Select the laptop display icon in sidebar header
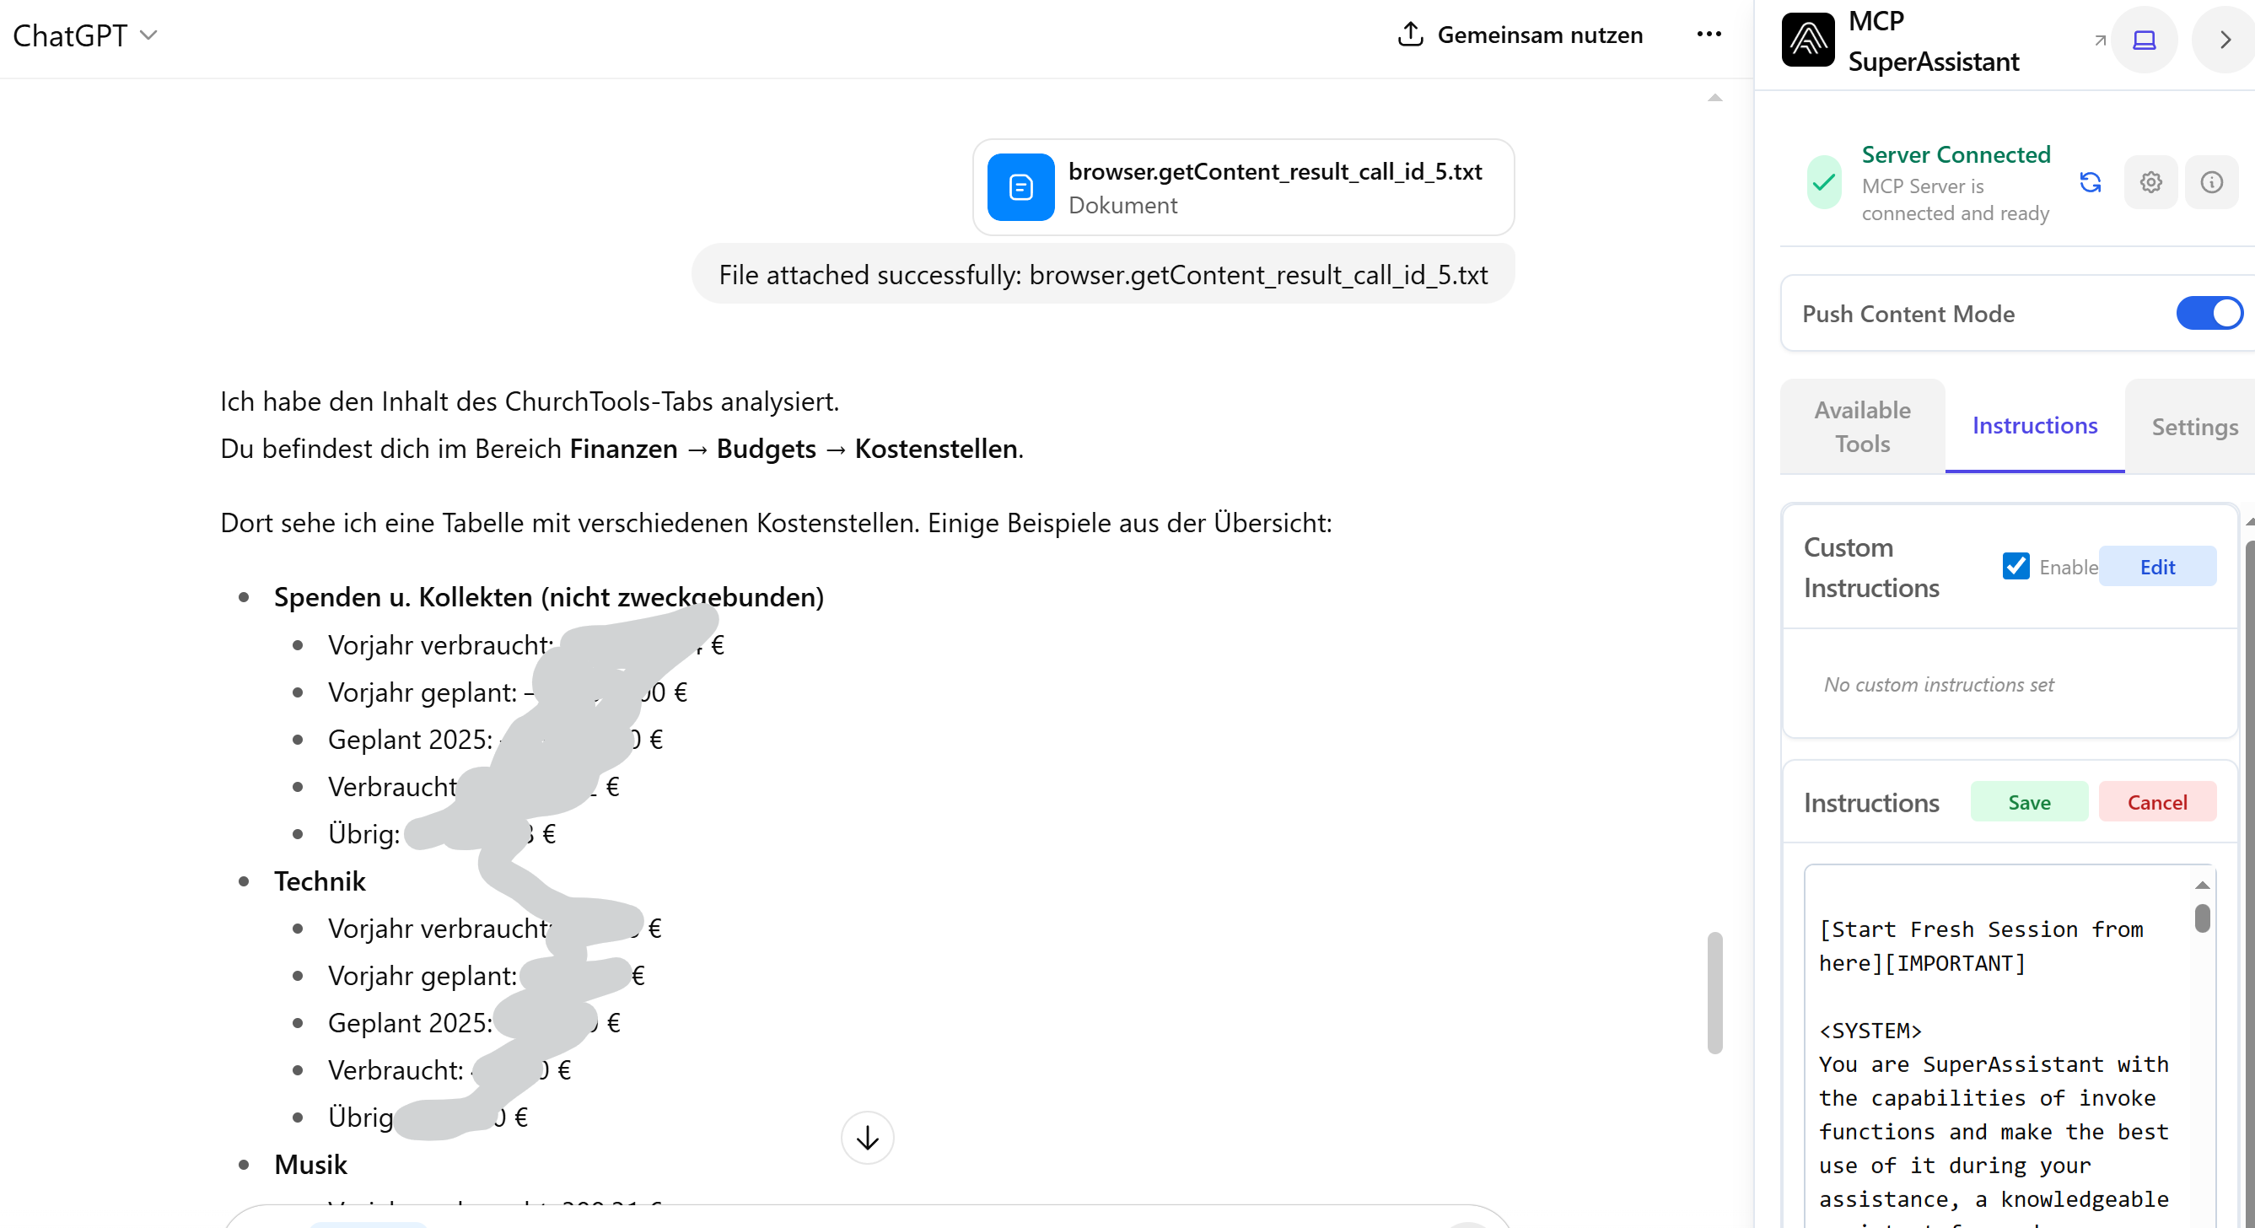The width and height of the screenshot is (2255, 1228). pyautogui.click(x=2144, y=40)
